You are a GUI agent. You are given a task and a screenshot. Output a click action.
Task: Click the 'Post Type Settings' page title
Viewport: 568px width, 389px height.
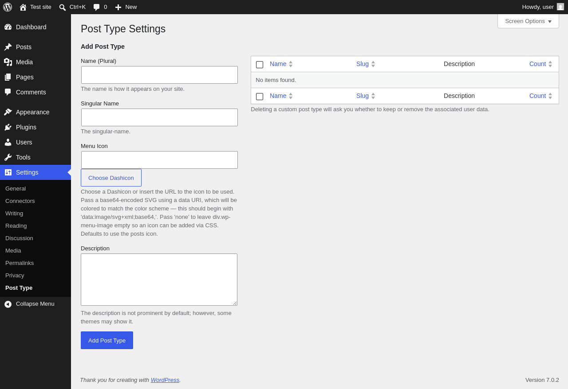point(123,29)
